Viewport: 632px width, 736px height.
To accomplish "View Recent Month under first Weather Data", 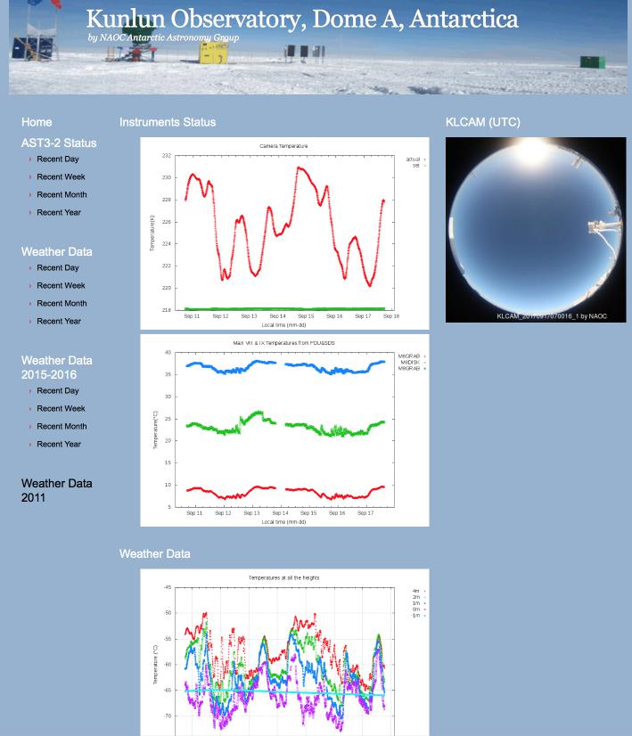I will (62, 304).
